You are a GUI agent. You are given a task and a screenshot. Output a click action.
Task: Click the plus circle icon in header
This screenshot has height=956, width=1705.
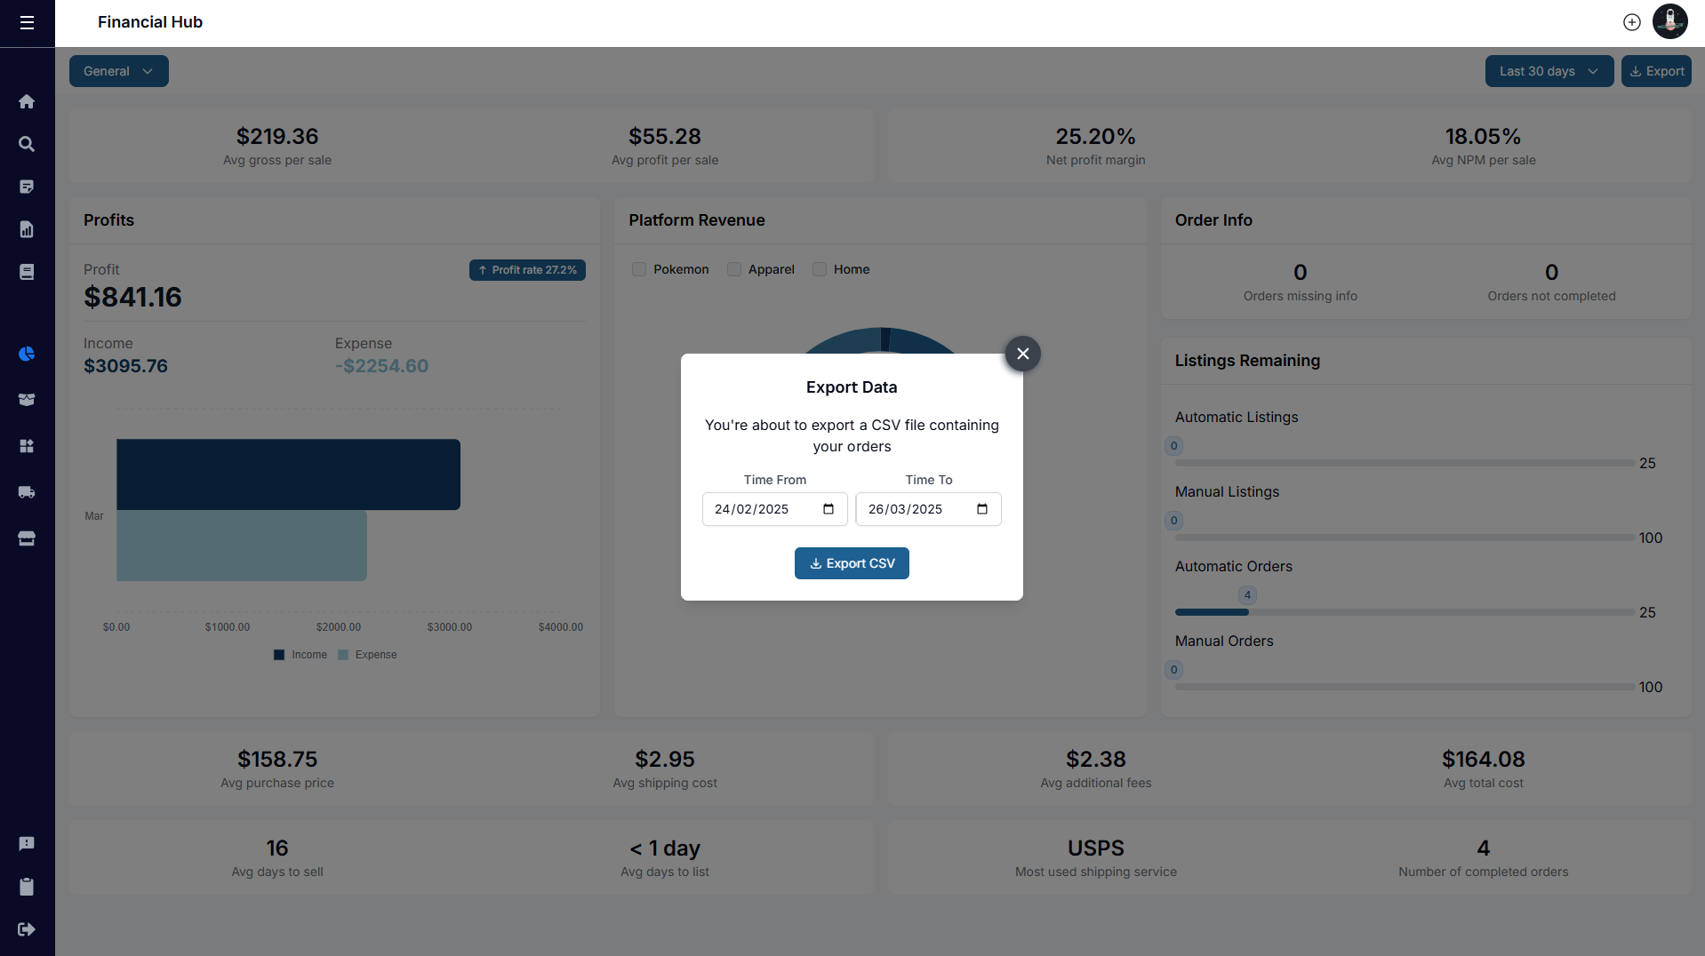point(1632,22)
